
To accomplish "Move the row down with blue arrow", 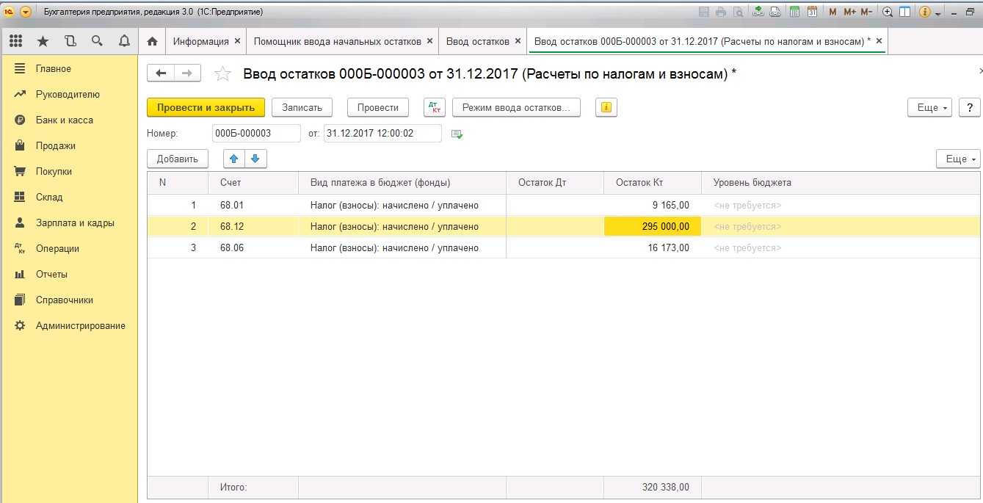I will (x=255, y=159).
